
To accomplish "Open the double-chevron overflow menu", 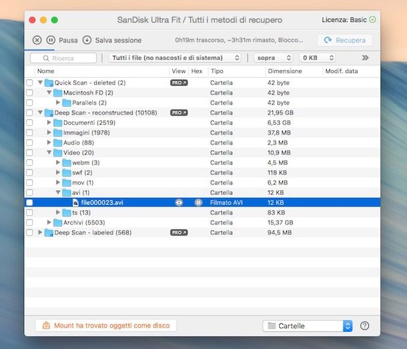I will [x=365, y=57].
